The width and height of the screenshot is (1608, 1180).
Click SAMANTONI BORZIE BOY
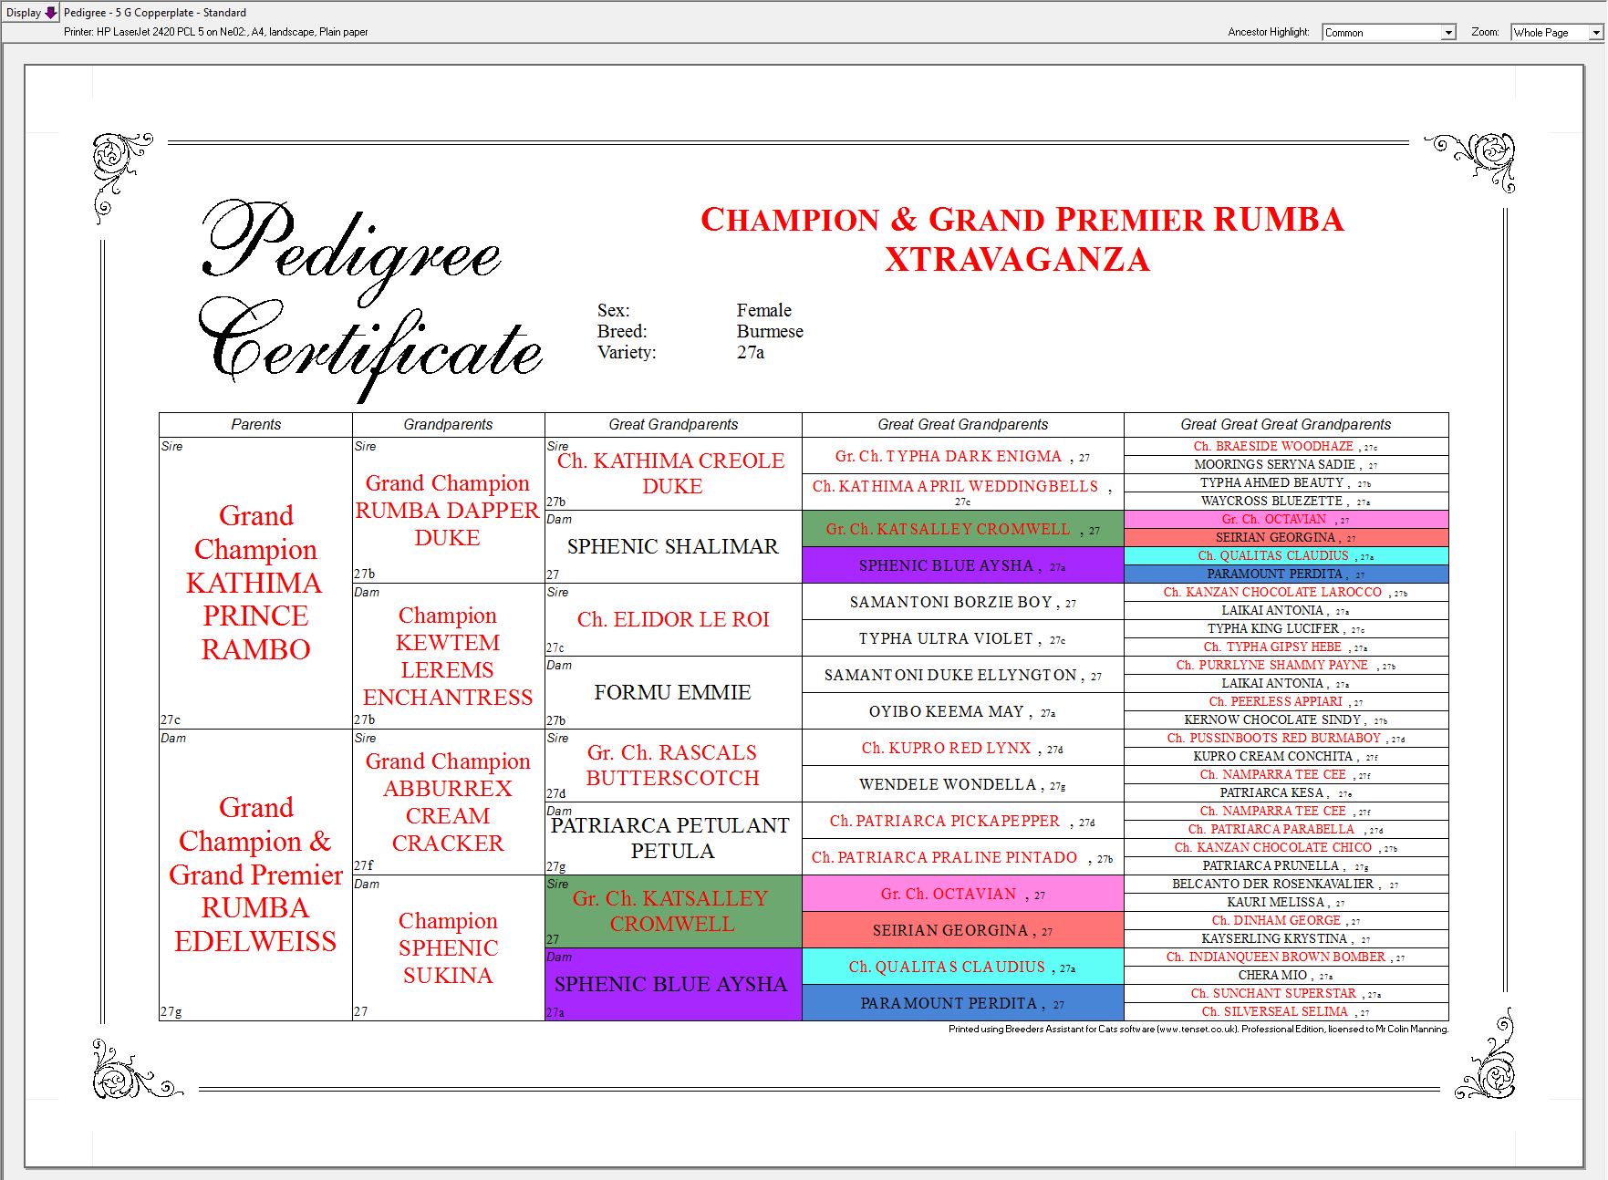962,602
